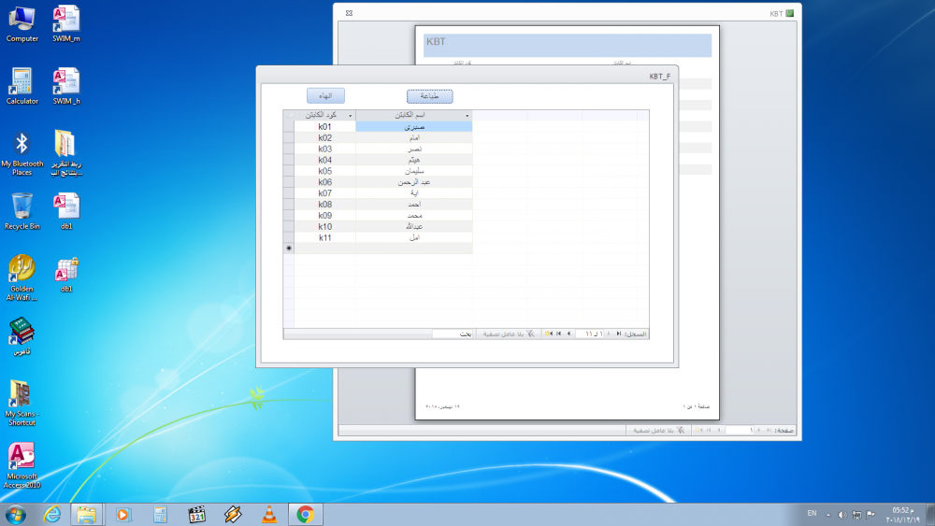Click the طباعة (Print) button
Screen dimensions: 935x526
click(429, 96)
